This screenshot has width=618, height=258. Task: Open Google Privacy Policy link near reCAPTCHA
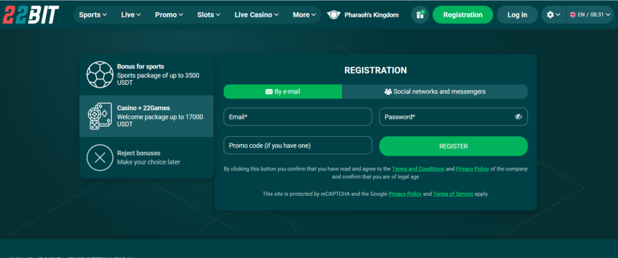coord(405,193)
